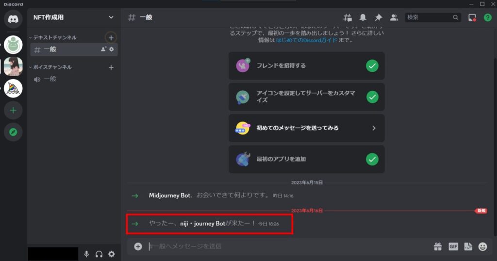Image resolution: width=497 pixels, height=261 pixels.
Task: Open the GIF picker
Action: point(453,246)
